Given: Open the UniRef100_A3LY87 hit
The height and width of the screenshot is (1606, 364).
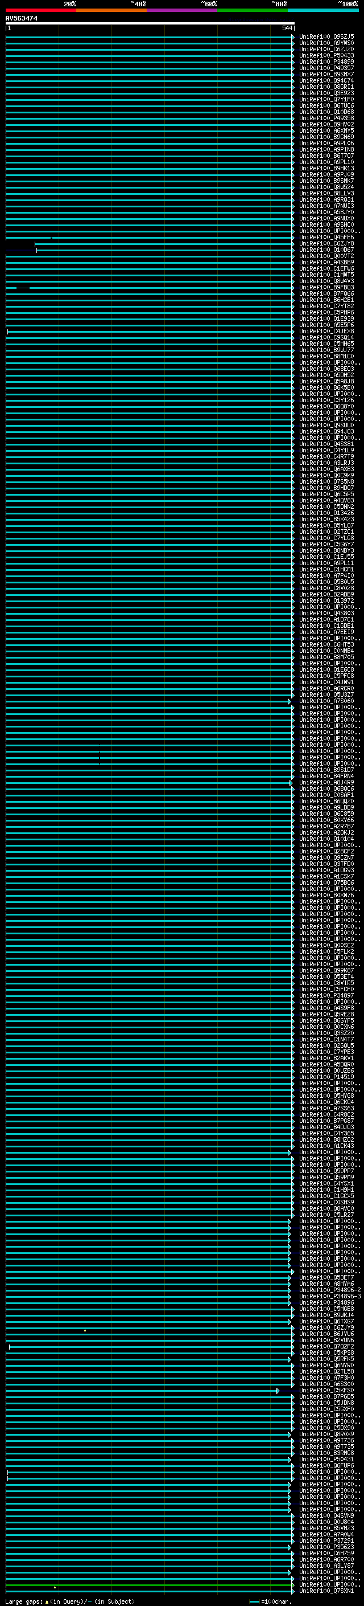Looking at the screenshot, I should click(326, 1566).
